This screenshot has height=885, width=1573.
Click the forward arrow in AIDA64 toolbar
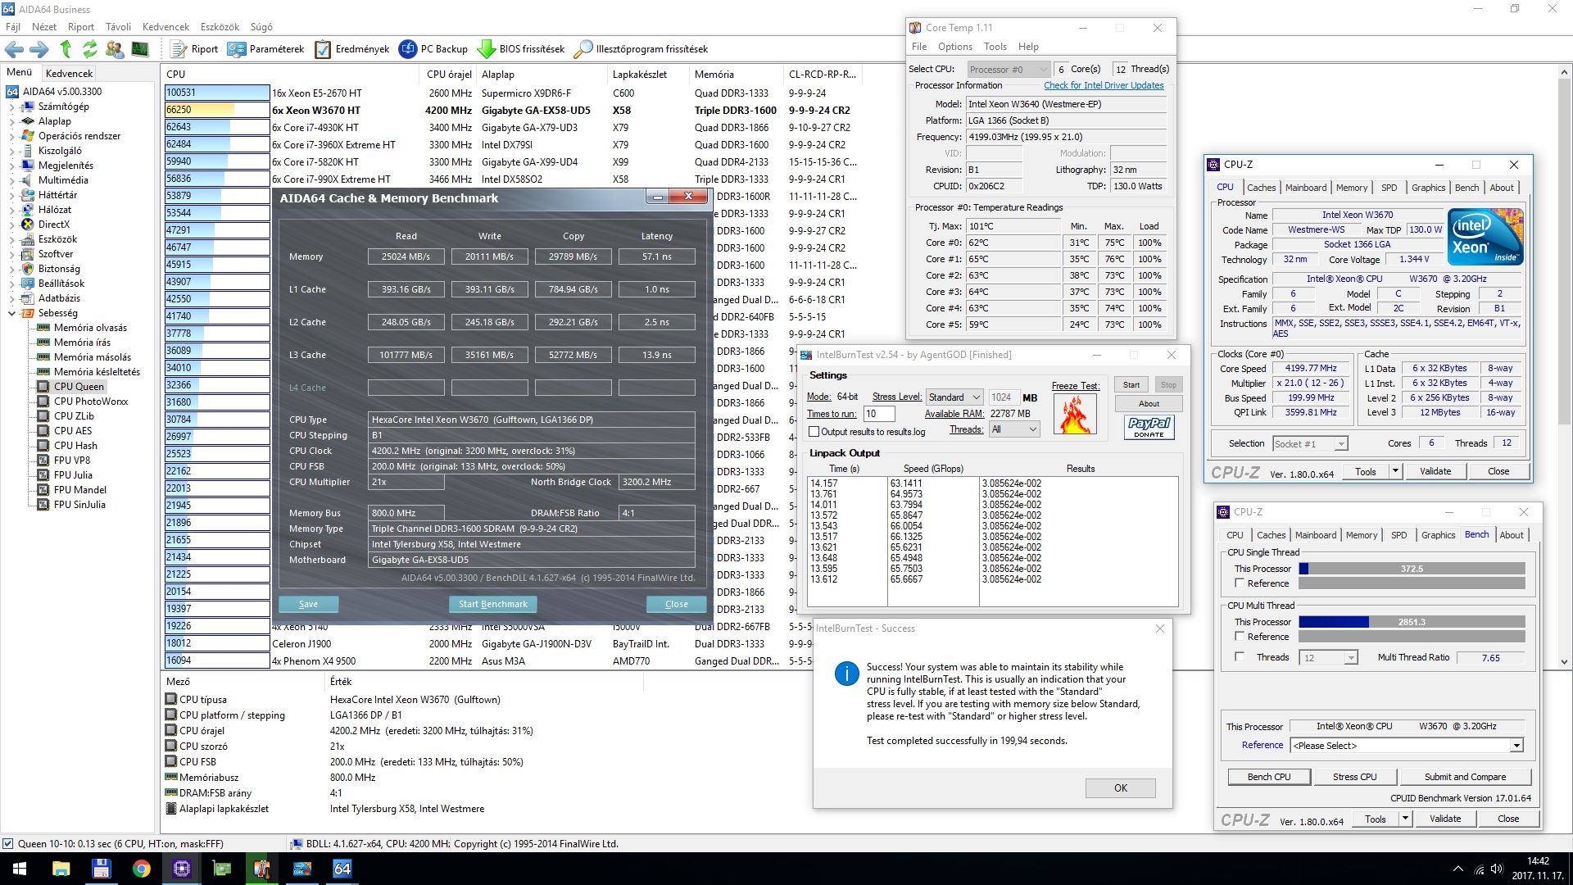coord(39,49)
